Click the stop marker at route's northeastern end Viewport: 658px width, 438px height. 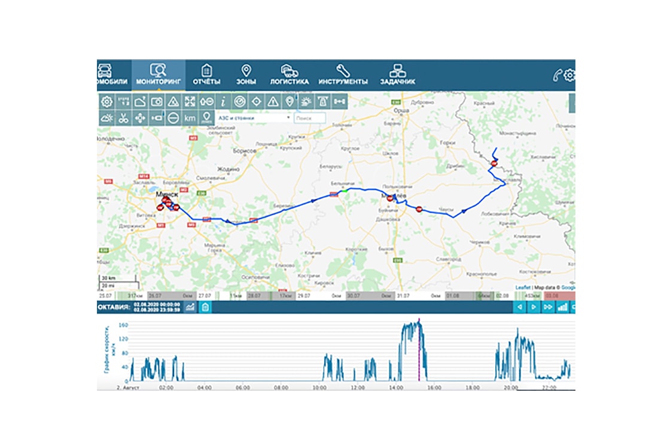[494, 164]
